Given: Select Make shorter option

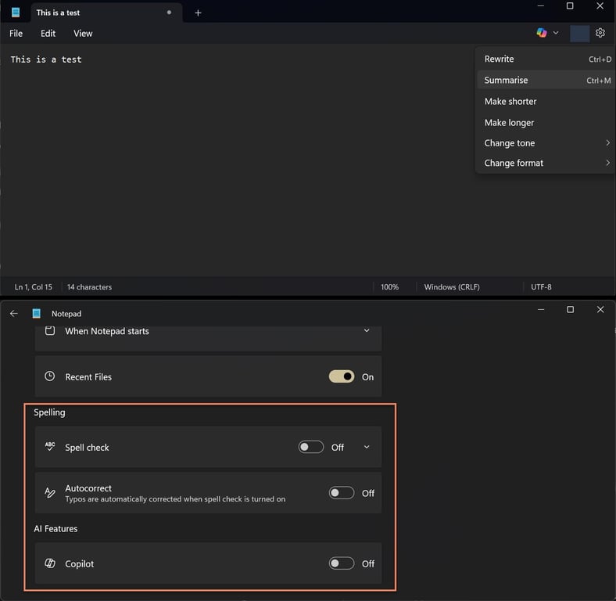Looking at the screenshot, I should tap(546, 102).
